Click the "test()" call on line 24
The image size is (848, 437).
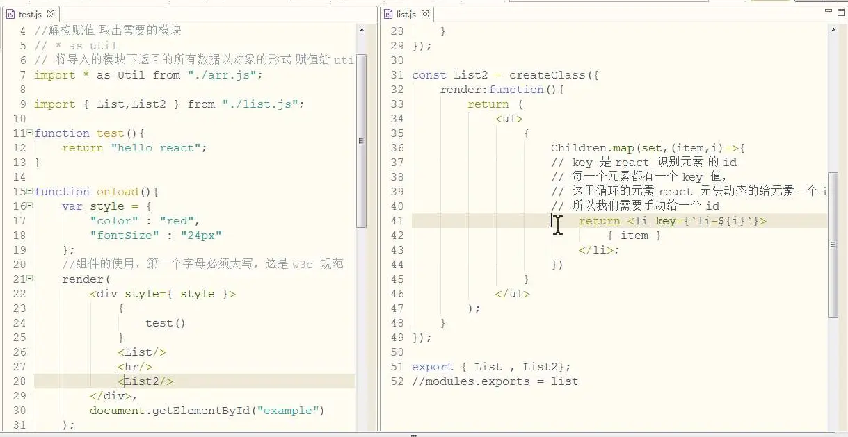click(x=166, y=323)
